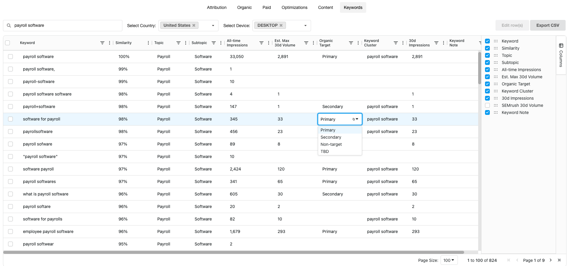Expand the Select Device dropdown
This screenshot has width=568, height=266.
point(305,26)
